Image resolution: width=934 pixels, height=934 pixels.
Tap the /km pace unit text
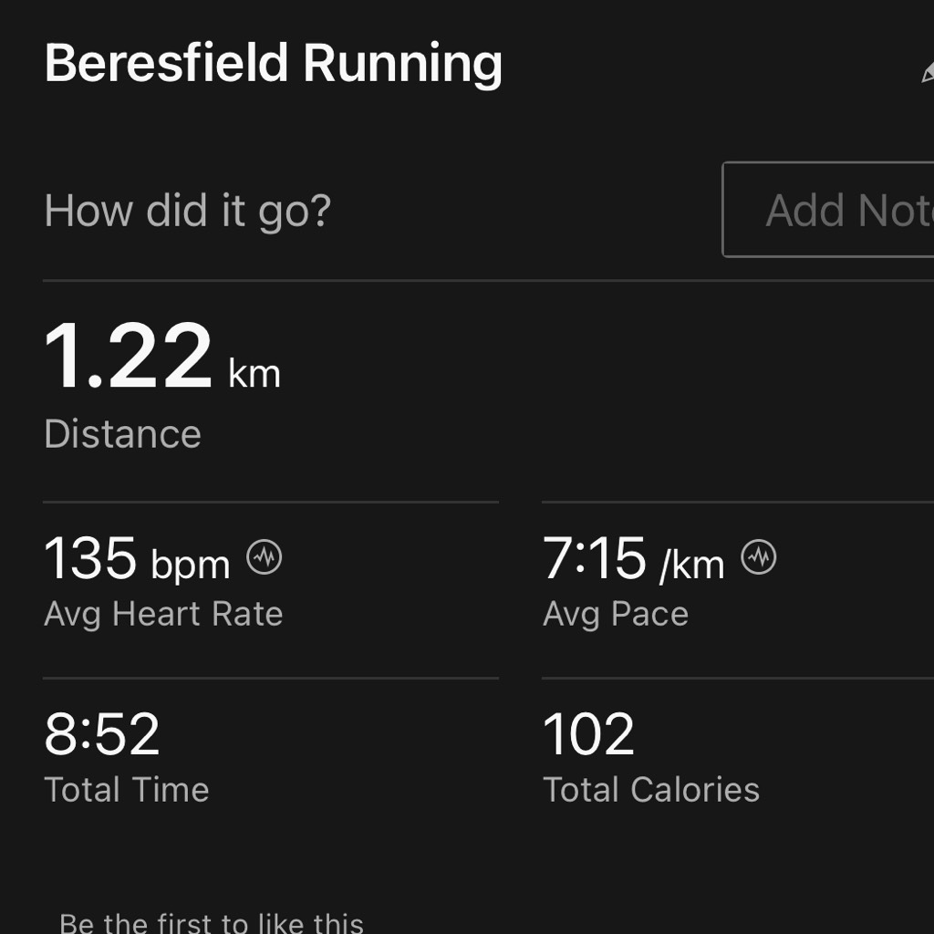tap(691, 565)
